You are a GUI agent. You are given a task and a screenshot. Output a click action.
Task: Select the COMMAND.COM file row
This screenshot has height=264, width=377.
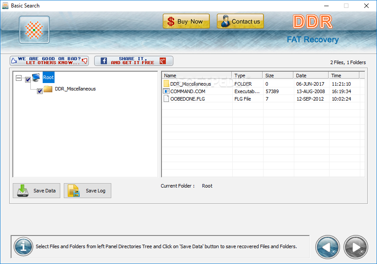(x=263, y=91)
